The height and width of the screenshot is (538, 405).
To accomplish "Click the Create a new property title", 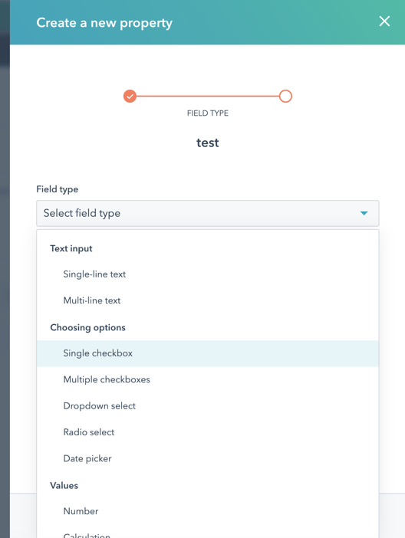I will click(104, 23).
